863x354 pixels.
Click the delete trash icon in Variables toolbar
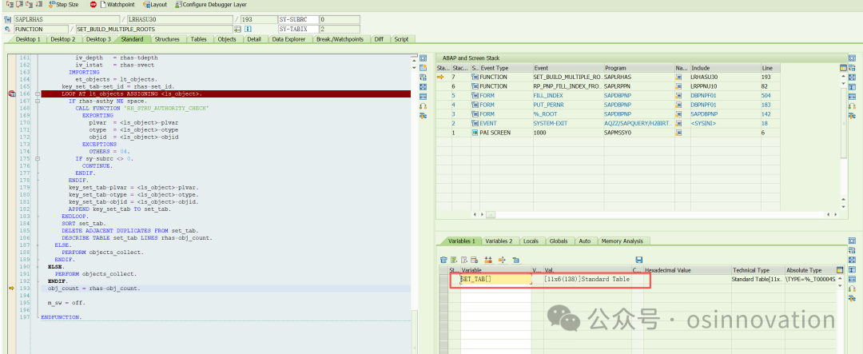pyautogui.click(x=443, y=259)
